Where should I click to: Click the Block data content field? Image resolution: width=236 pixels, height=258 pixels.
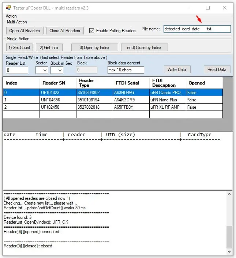(126, 70)
